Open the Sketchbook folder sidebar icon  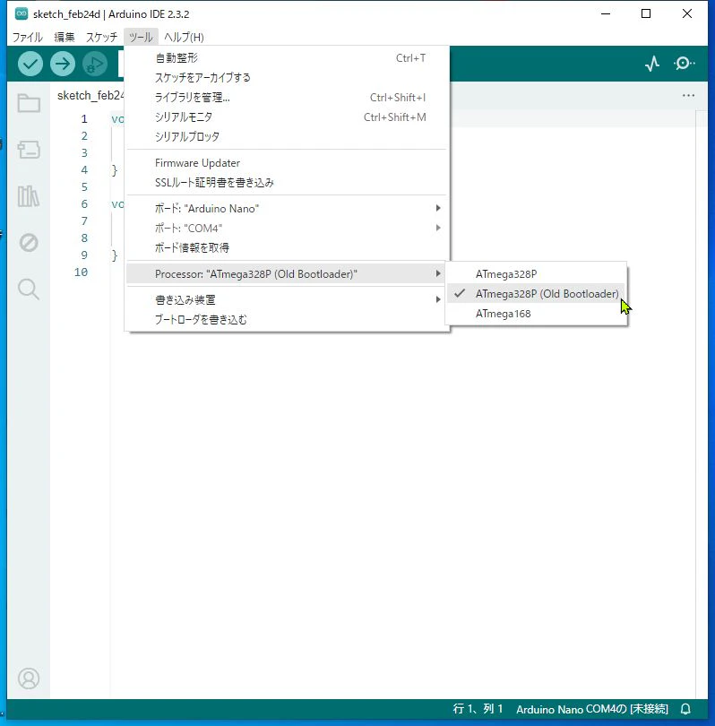click(x=29, y=103)
